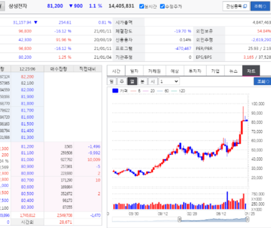Click the ask price 82,000
271x228 pixels.
coord(27,90)
